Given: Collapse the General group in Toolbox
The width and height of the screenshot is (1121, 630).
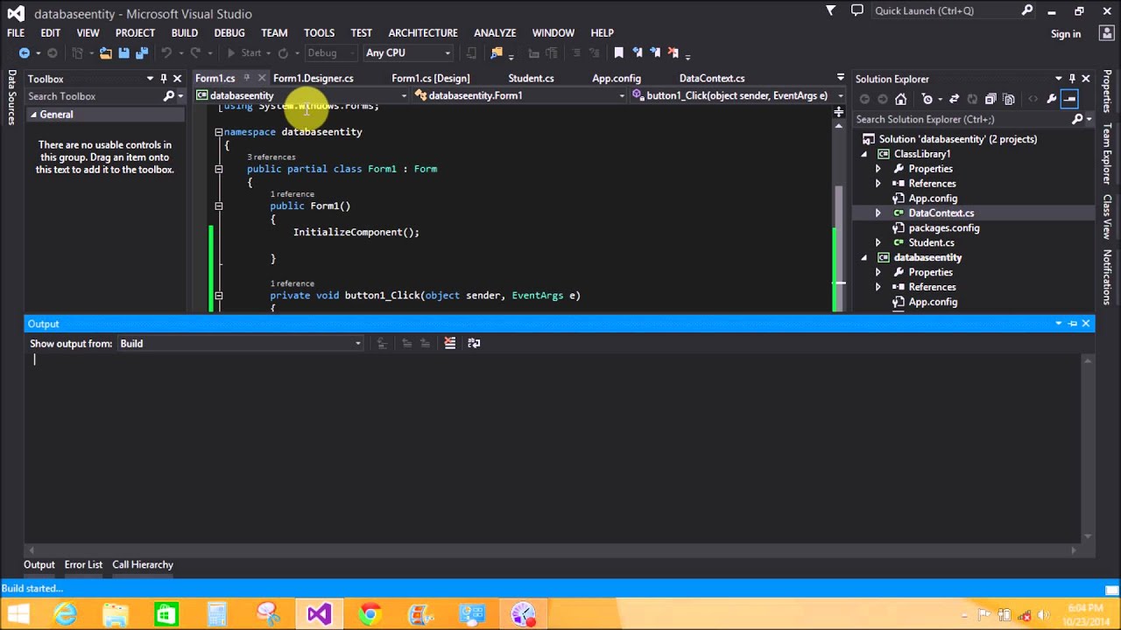Looking at the screenshot, I should point(34,115).
